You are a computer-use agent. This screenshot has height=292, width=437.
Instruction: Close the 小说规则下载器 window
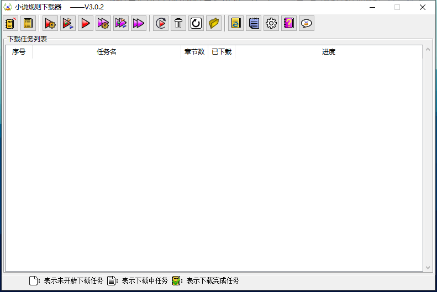point(423,7)
